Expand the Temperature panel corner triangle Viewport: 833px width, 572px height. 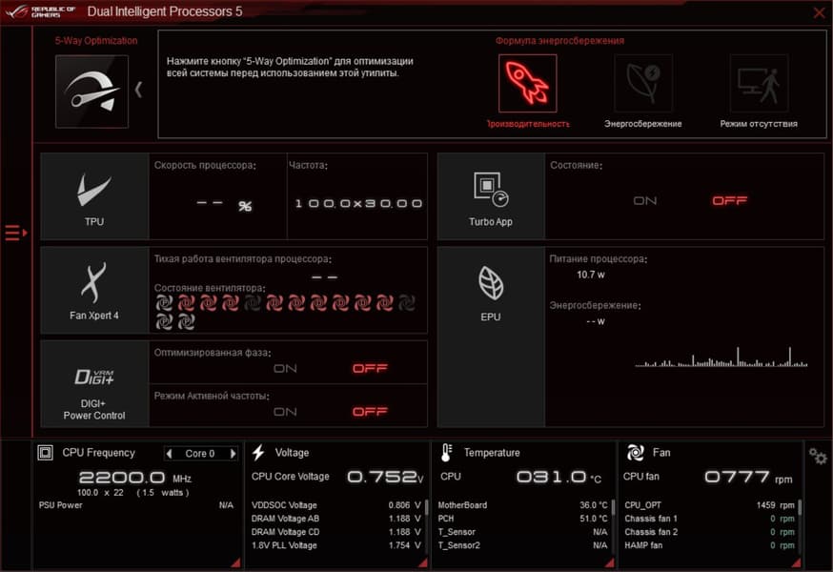[x=610, y=562]
